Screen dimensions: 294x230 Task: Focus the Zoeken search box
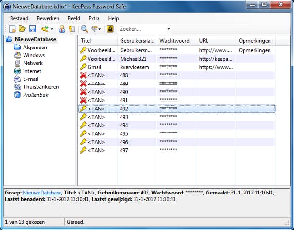[x=142, y=29]
